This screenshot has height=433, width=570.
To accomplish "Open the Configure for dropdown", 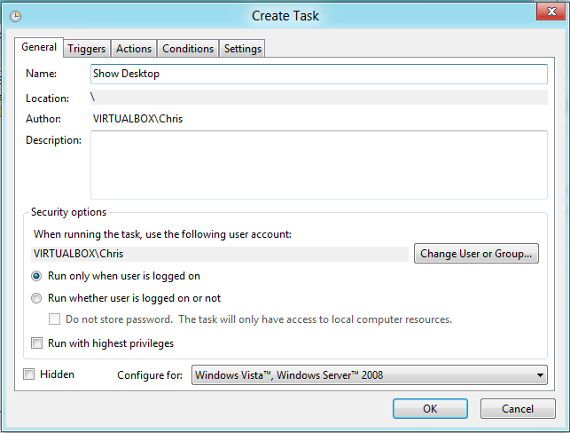I will 370,375.
